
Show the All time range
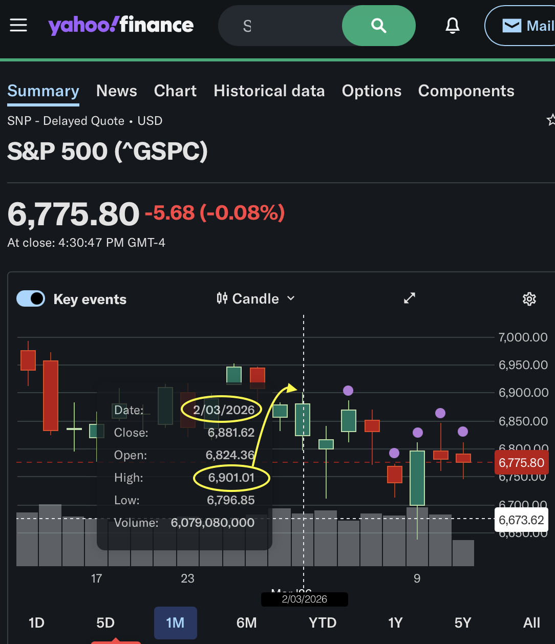coord(531,623)
